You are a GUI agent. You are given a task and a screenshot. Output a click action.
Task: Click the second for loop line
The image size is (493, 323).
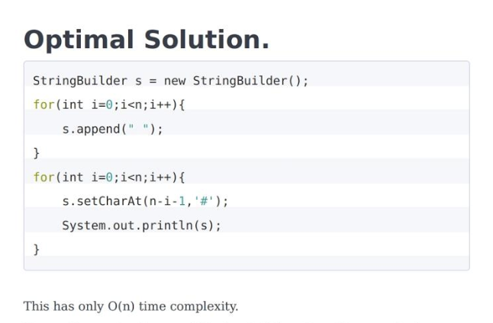[x=109, y=177]
